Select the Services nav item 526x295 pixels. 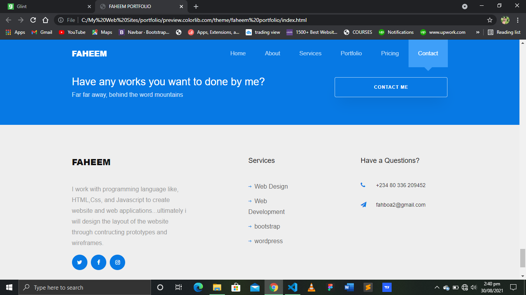pyautogui.click(x=310, y=53)
